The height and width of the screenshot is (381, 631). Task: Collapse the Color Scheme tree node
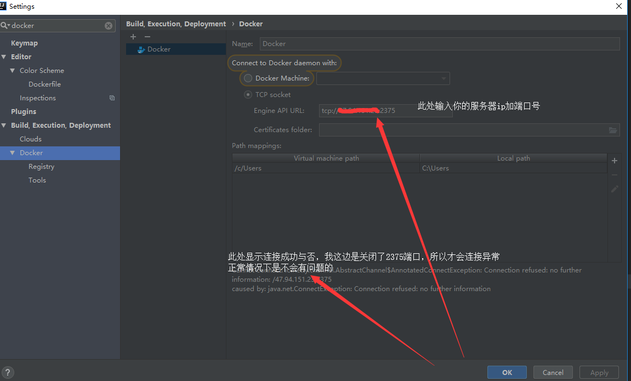tap(13, 71)
